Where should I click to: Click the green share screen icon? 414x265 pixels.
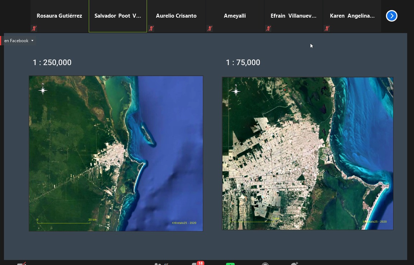click(230, 264)
